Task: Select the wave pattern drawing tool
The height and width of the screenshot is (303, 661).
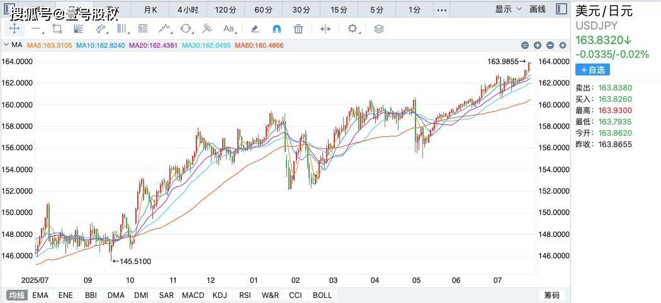Action: 165,29
